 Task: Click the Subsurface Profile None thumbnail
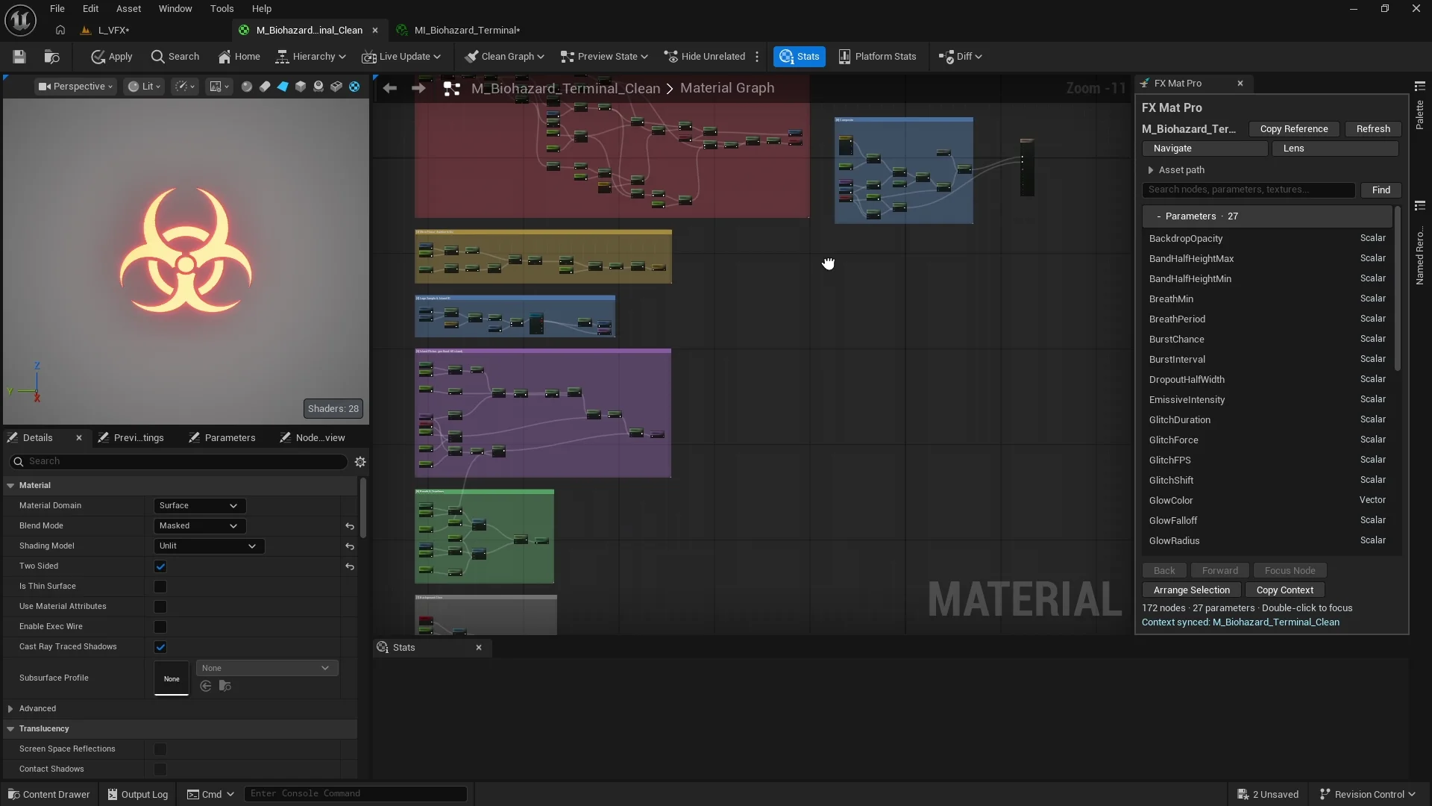[x=172, y=678]
